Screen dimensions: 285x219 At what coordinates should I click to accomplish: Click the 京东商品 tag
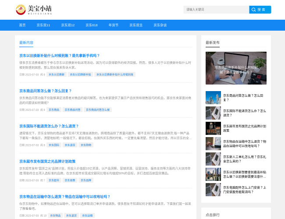pos(54,109)
